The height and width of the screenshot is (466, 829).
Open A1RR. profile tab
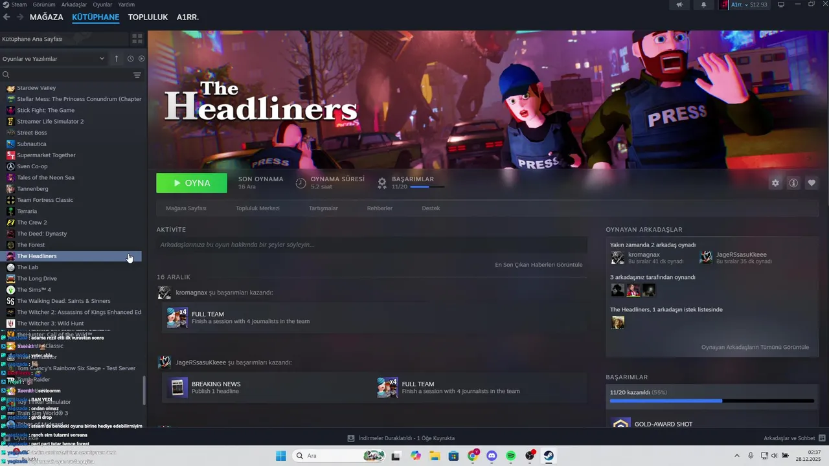coord(188,17)
